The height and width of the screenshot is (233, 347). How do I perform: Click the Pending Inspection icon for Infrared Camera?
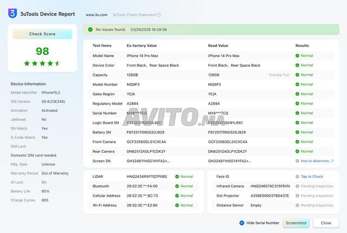(297, 186)
